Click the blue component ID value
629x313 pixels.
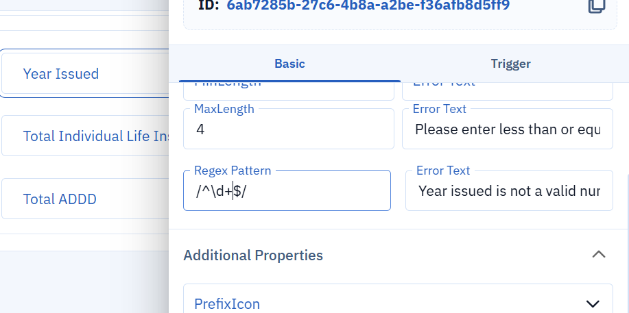coord(368,5)
